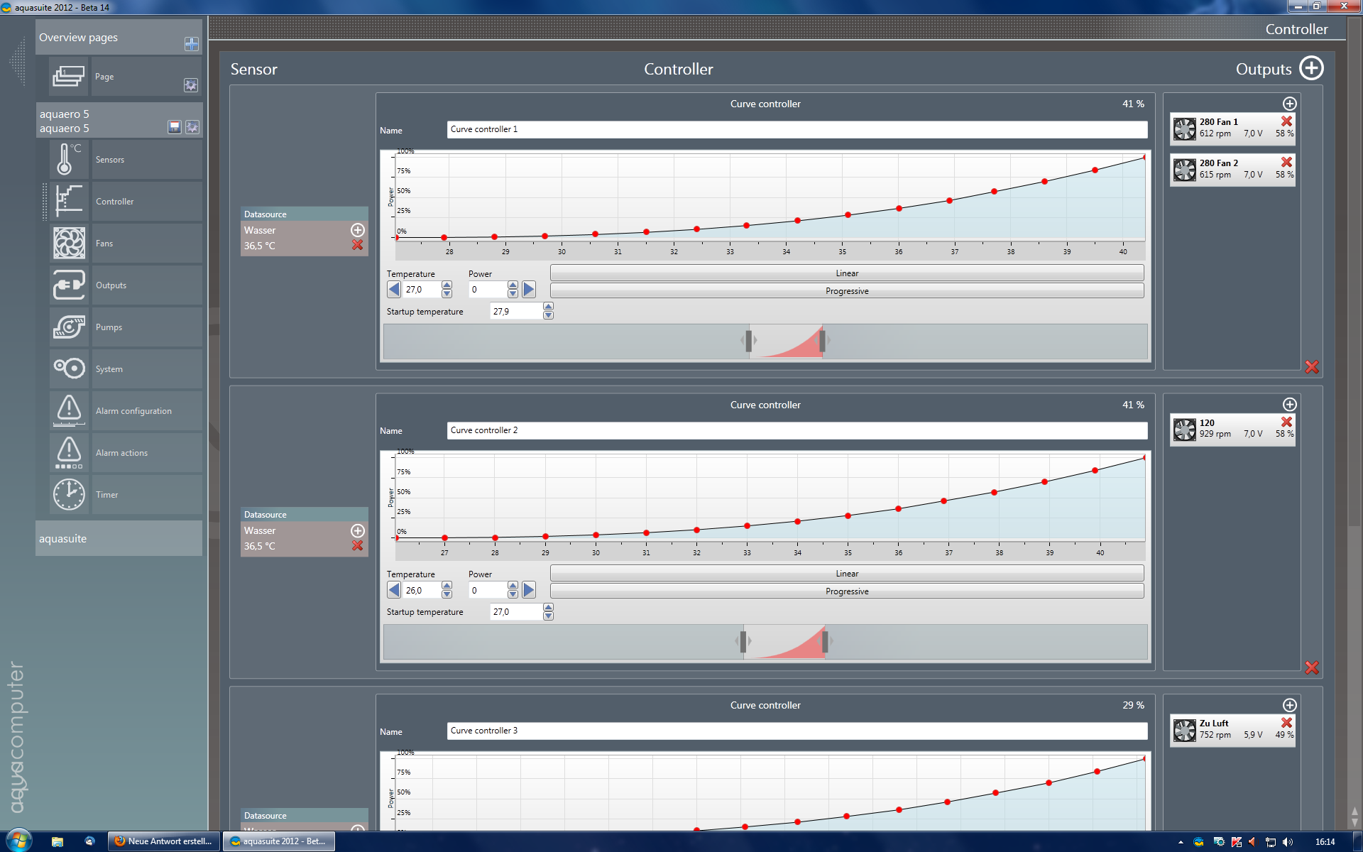Image resolution: width=1363 pixels, height=852 pixels.
Task: Click Linear button in Curve controller 1
Action: [846, 273]
